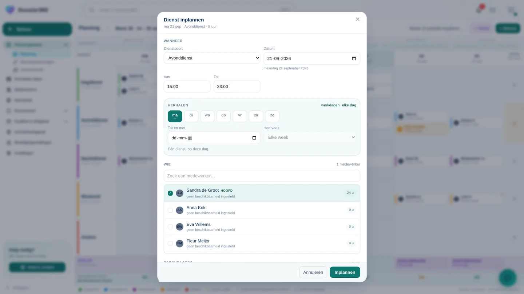
Task: Open the Hoe vaak dropdown
Action: [x=310, y=137]
